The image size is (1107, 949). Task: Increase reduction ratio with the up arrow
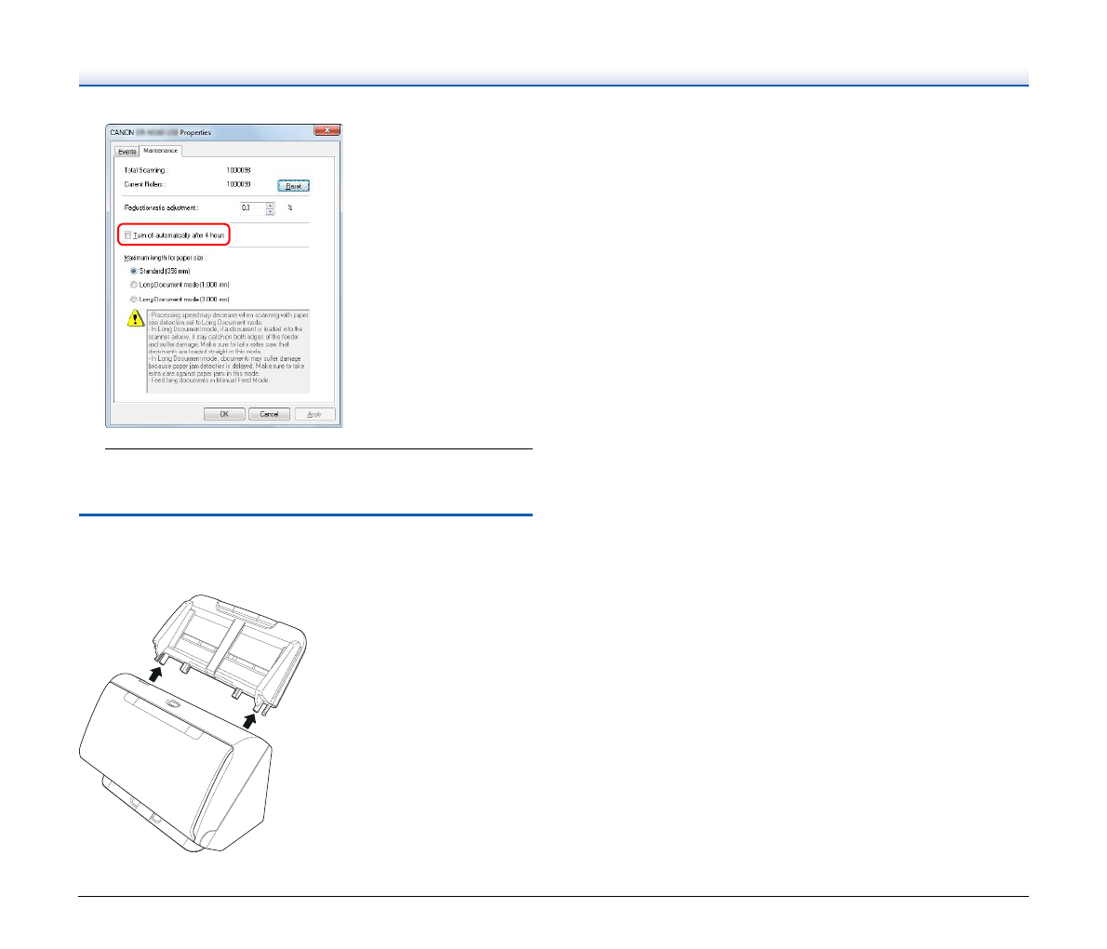click(271, 205)
